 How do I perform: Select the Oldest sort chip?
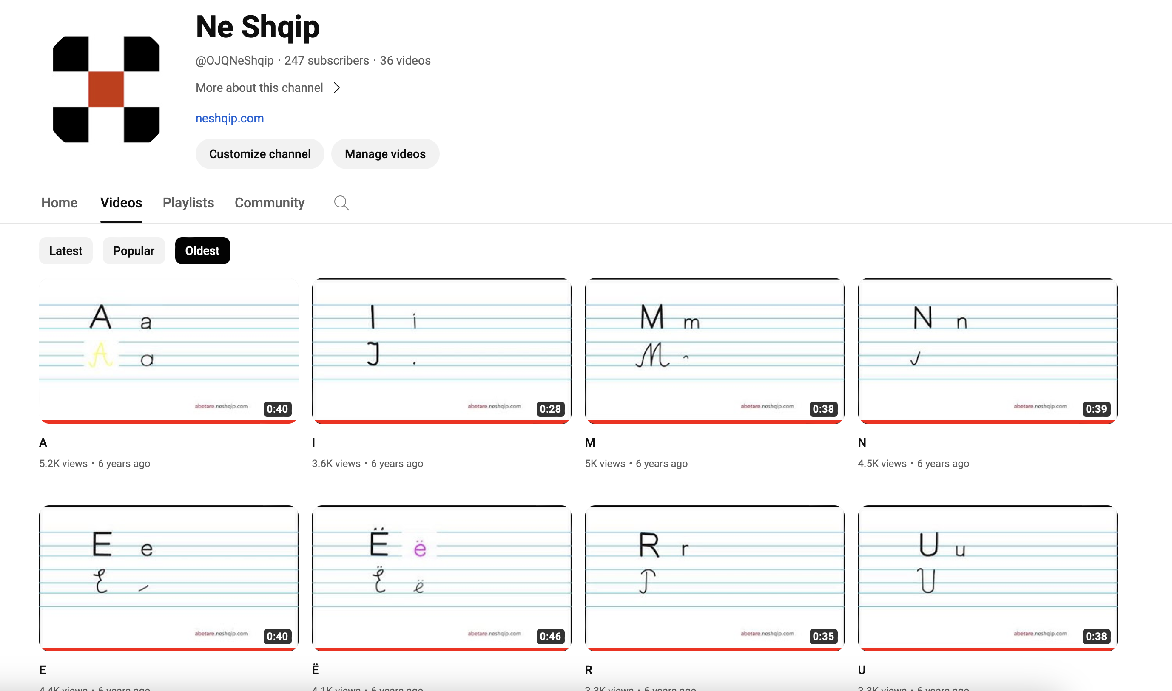202,251
